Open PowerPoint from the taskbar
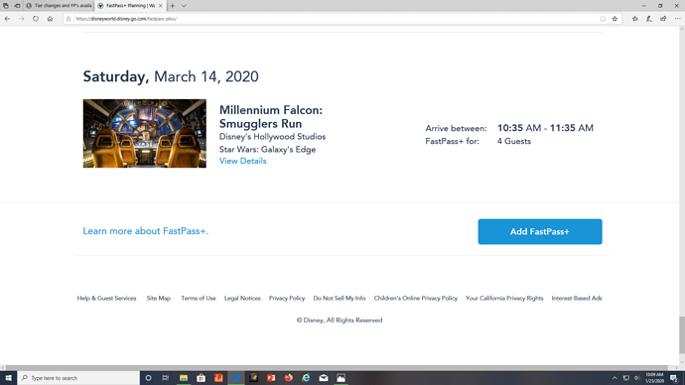The height and width of the screenshot is (385, 685). (x=271, y=378)
